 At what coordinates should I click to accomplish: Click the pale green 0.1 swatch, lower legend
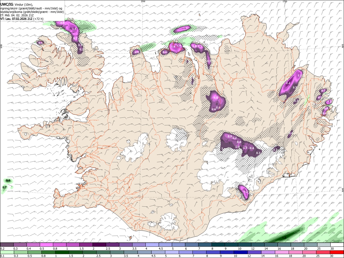(x=7, y=252)
